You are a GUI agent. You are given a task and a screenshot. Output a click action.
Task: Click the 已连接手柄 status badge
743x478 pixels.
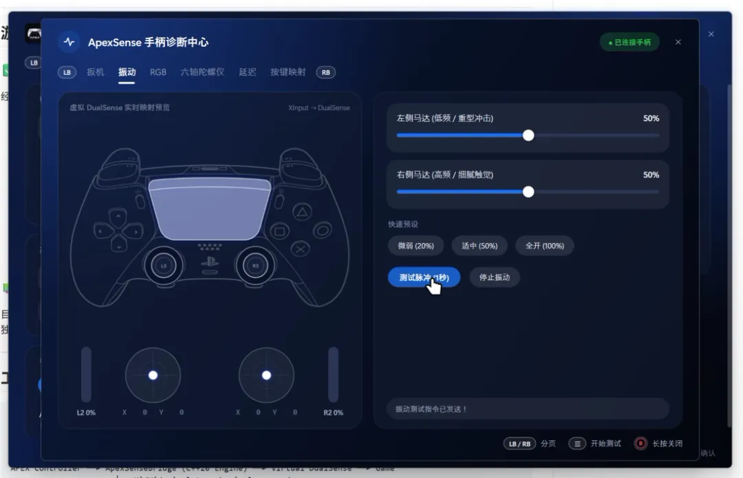coord(629,42)
